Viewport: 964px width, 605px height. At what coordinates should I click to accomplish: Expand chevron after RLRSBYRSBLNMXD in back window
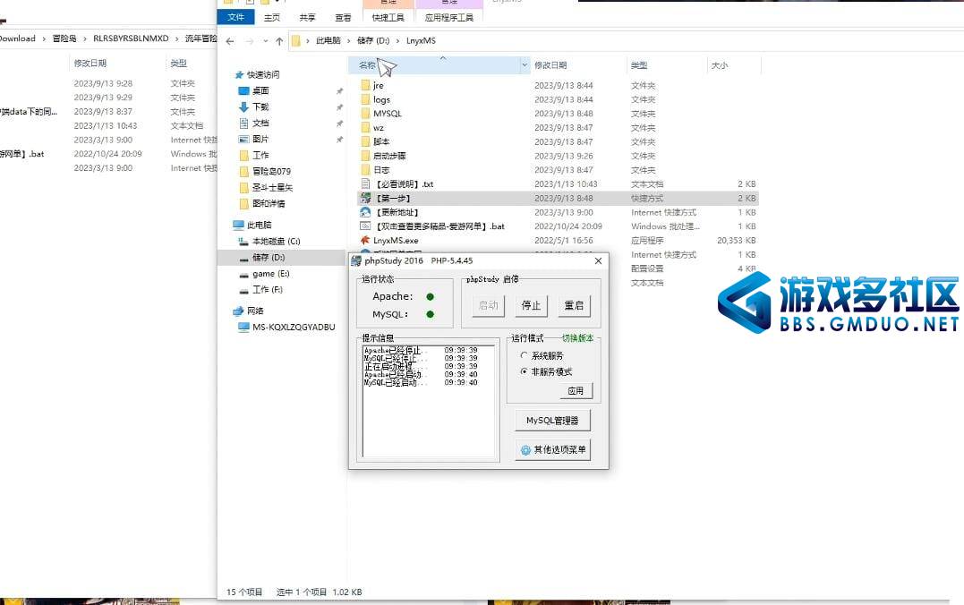[x=177, y=38]
